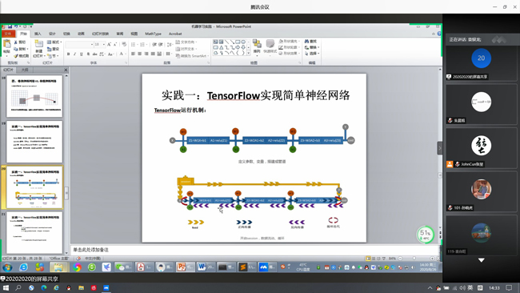Select slide 21 thumbnail in slide panel
The height and width of the screenshot is (293, 520).
(x=34, y=233)
